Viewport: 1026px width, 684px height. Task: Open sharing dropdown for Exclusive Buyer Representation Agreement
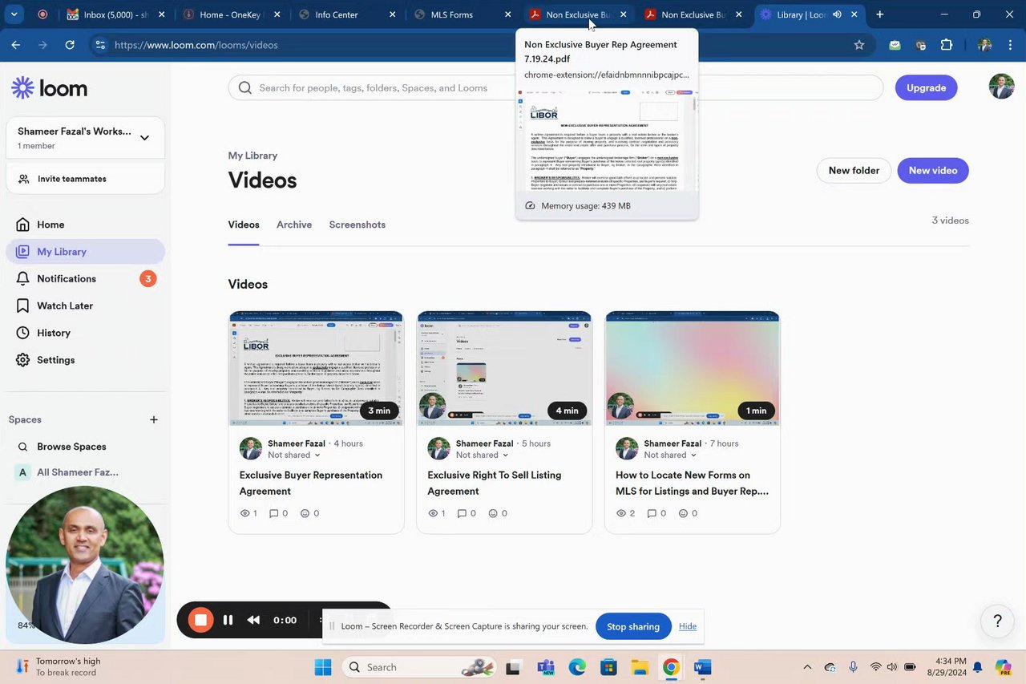tap(294, 455)
